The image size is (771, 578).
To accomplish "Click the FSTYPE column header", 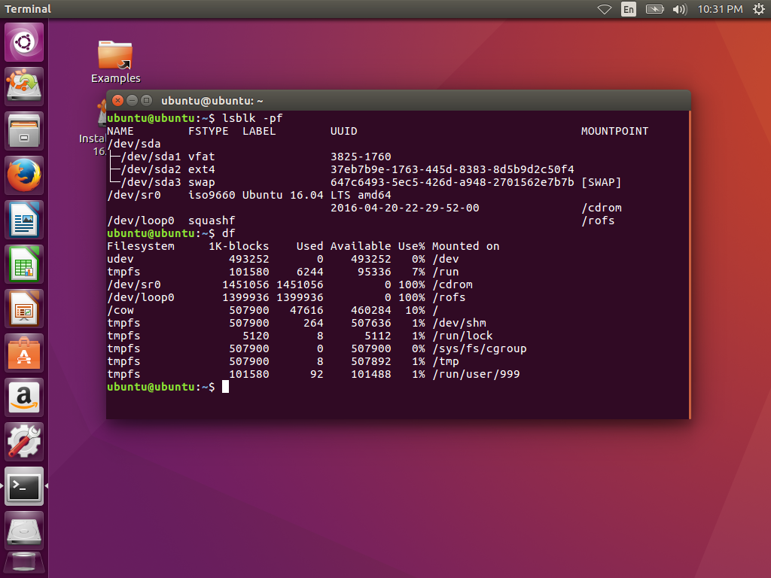I will pos(209,131).
